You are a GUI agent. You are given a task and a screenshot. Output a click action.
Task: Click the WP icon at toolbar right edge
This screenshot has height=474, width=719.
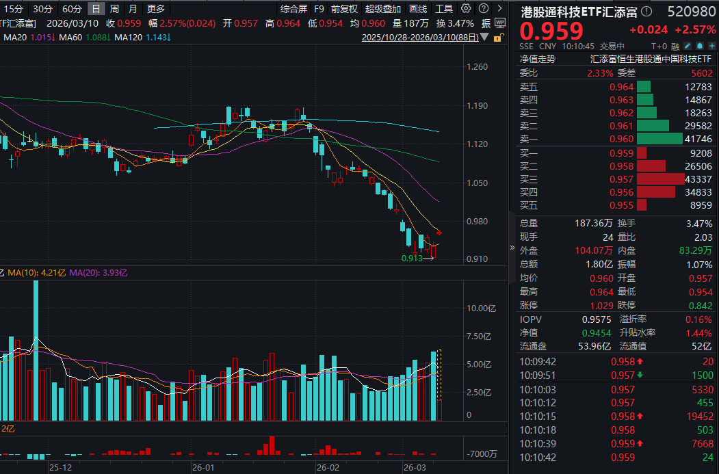coord(500,23)
